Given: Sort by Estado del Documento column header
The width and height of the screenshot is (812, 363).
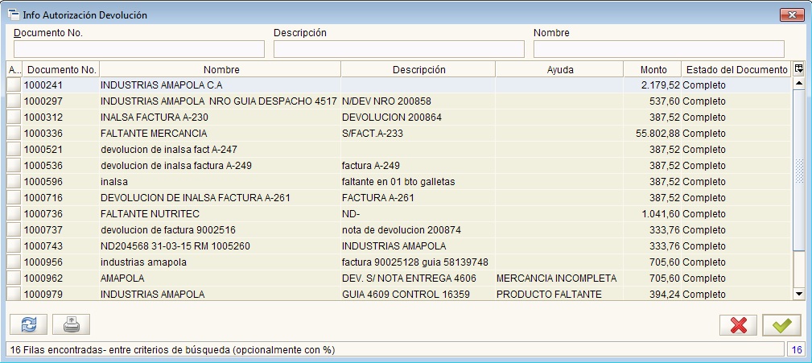Looking at the screenshot, I should point(736,69).
